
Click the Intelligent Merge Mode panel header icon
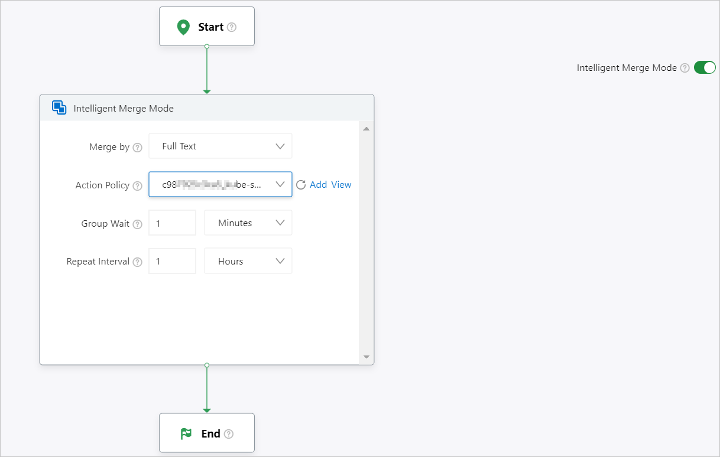59,108
